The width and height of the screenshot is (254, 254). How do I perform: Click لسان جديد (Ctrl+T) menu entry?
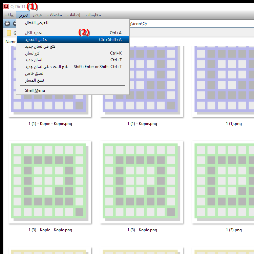click(x=73, y=60)
